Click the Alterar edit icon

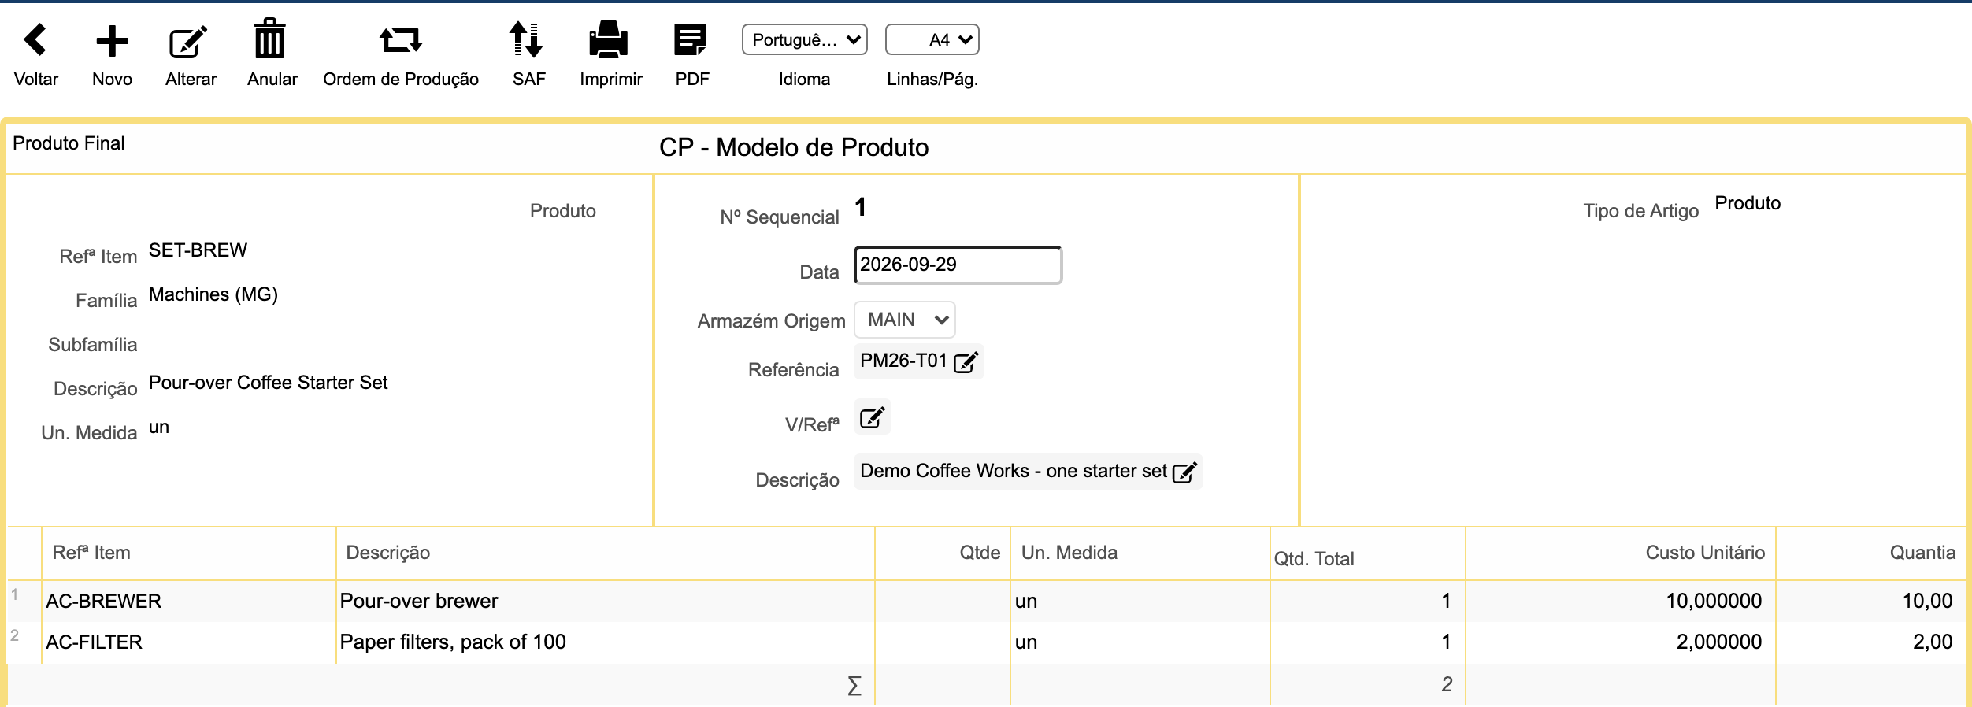pyautogui.click(x=189, y=42)
